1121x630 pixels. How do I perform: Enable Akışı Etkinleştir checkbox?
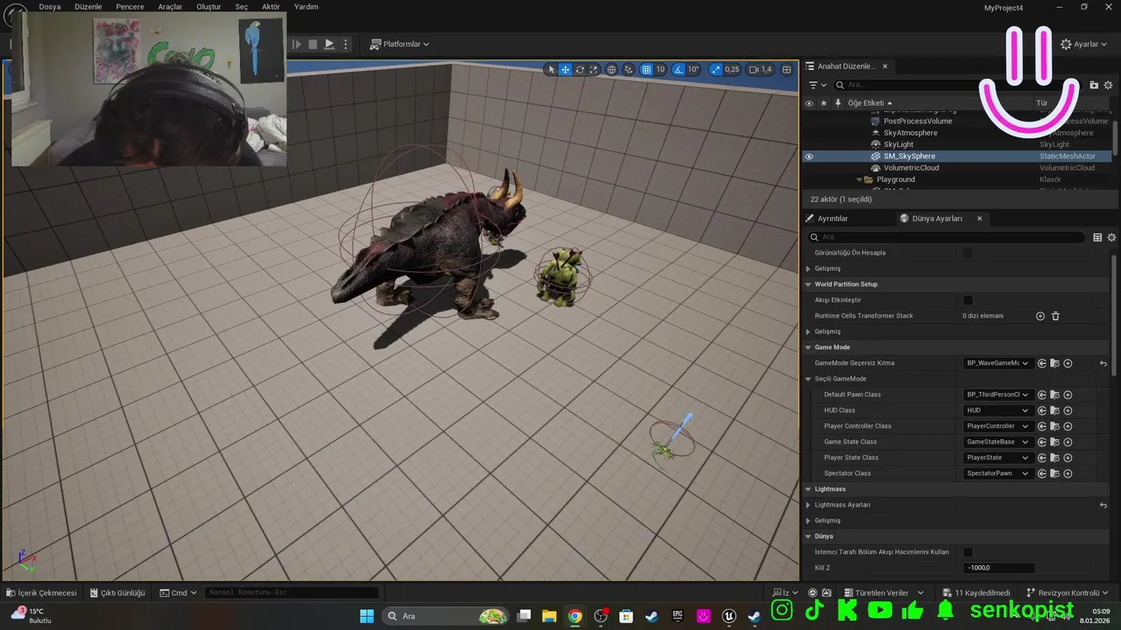968,300
